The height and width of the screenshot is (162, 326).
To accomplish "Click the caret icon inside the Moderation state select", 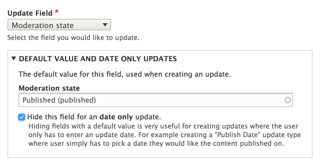I will [x=105, y=25].
